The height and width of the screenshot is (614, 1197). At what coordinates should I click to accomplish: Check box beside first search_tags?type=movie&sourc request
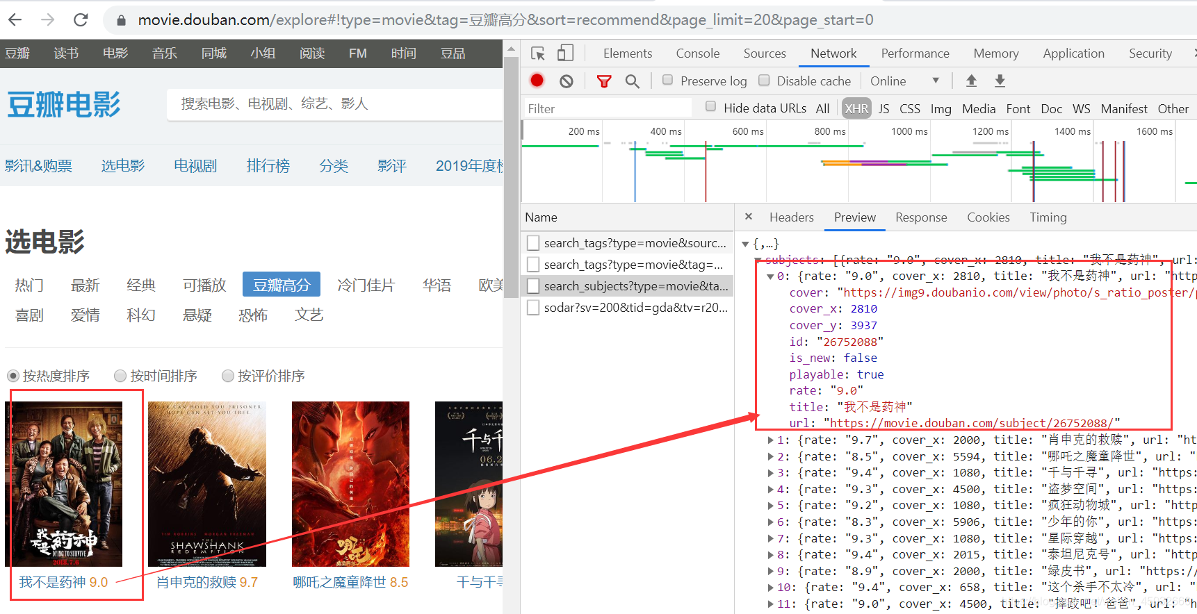tap(533, 242)
